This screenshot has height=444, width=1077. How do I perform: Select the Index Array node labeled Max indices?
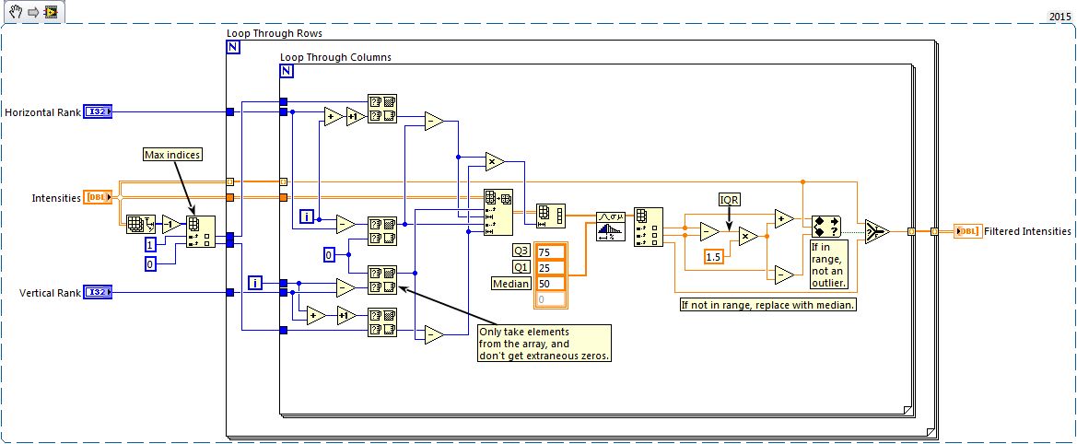point(201,232)
